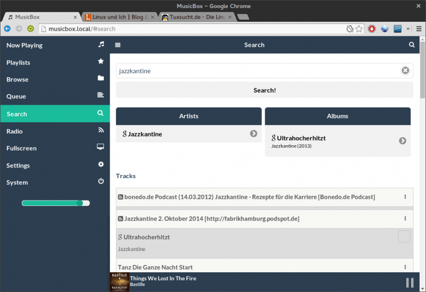Image resolution: width=426 pixels, height=292 pixels.
Task: Click the hamburger menu icon in header
Action: [x=118, y=45]
